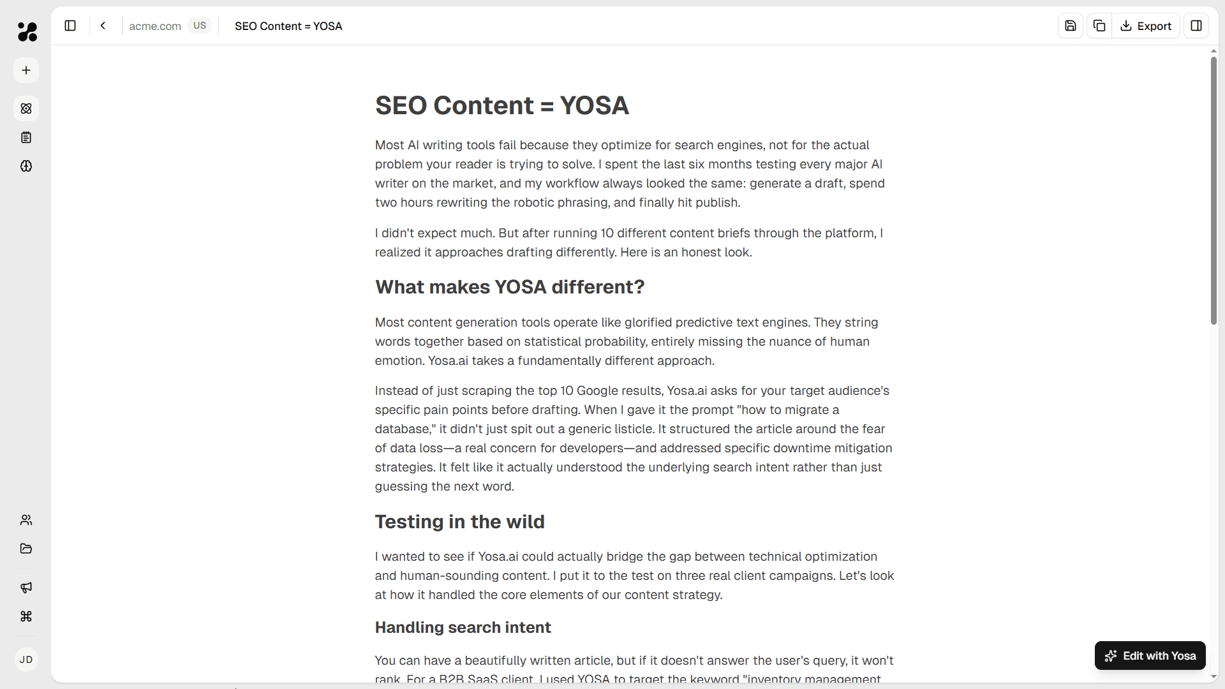Open the acme.com workspace switcher
The height and width of the screenshot is (689, 1225).
click(x=154, y=26)
